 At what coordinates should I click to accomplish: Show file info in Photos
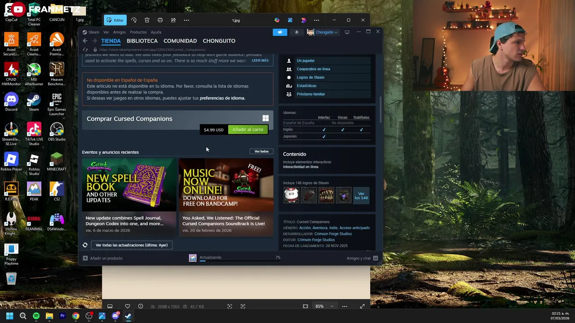[x=141, y=306]
